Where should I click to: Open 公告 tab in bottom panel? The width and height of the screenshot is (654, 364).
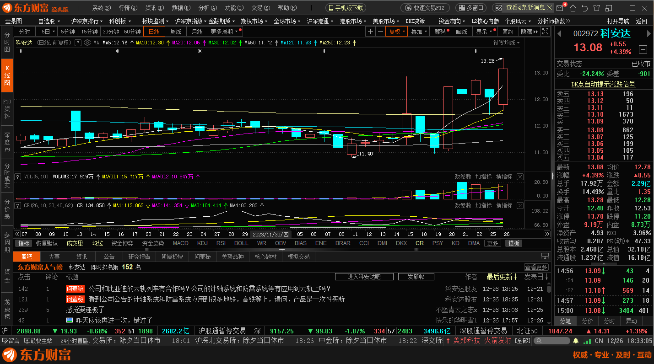point(109,257)
